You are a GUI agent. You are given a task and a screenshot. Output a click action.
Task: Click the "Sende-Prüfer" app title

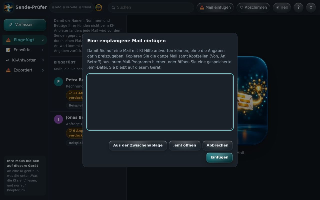pos(31,7)
